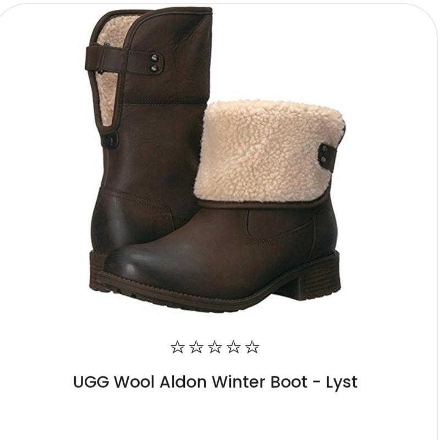Click the buckle strap on tall boot
This screenshot has width=440, height=440.
[x=123, y=62]
